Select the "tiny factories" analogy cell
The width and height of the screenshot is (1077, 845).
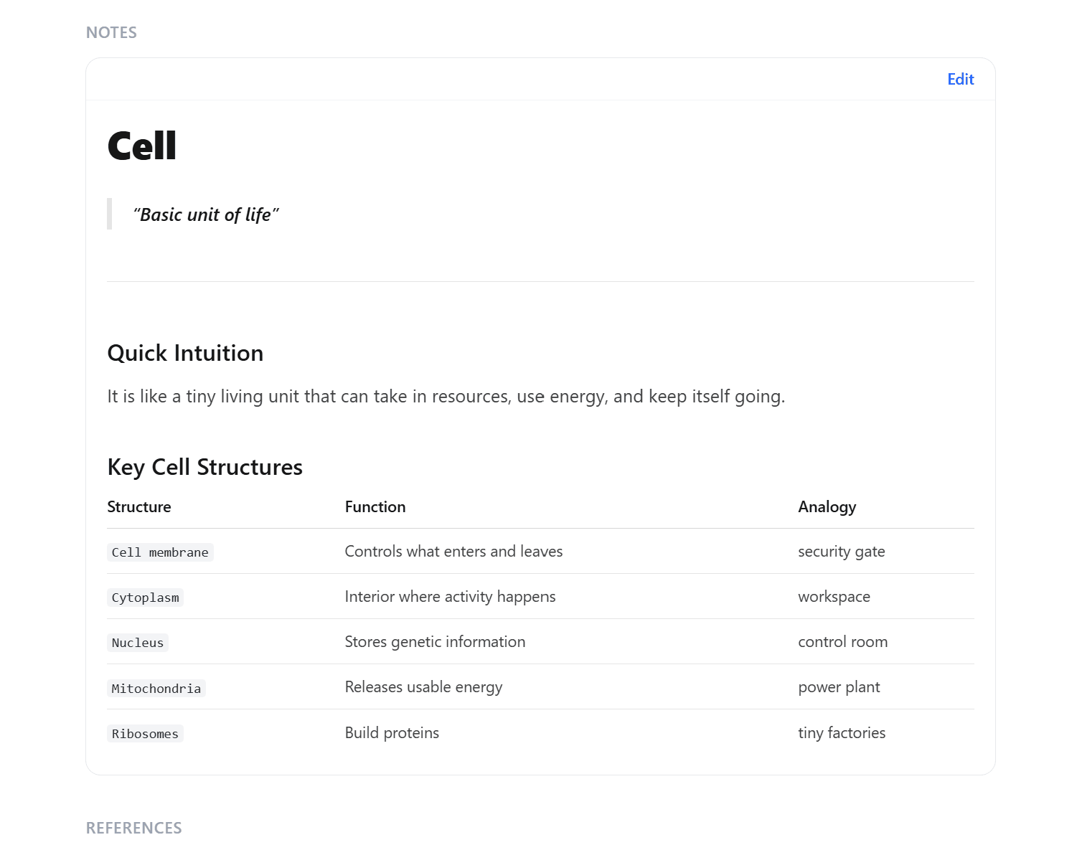[842, 732]
